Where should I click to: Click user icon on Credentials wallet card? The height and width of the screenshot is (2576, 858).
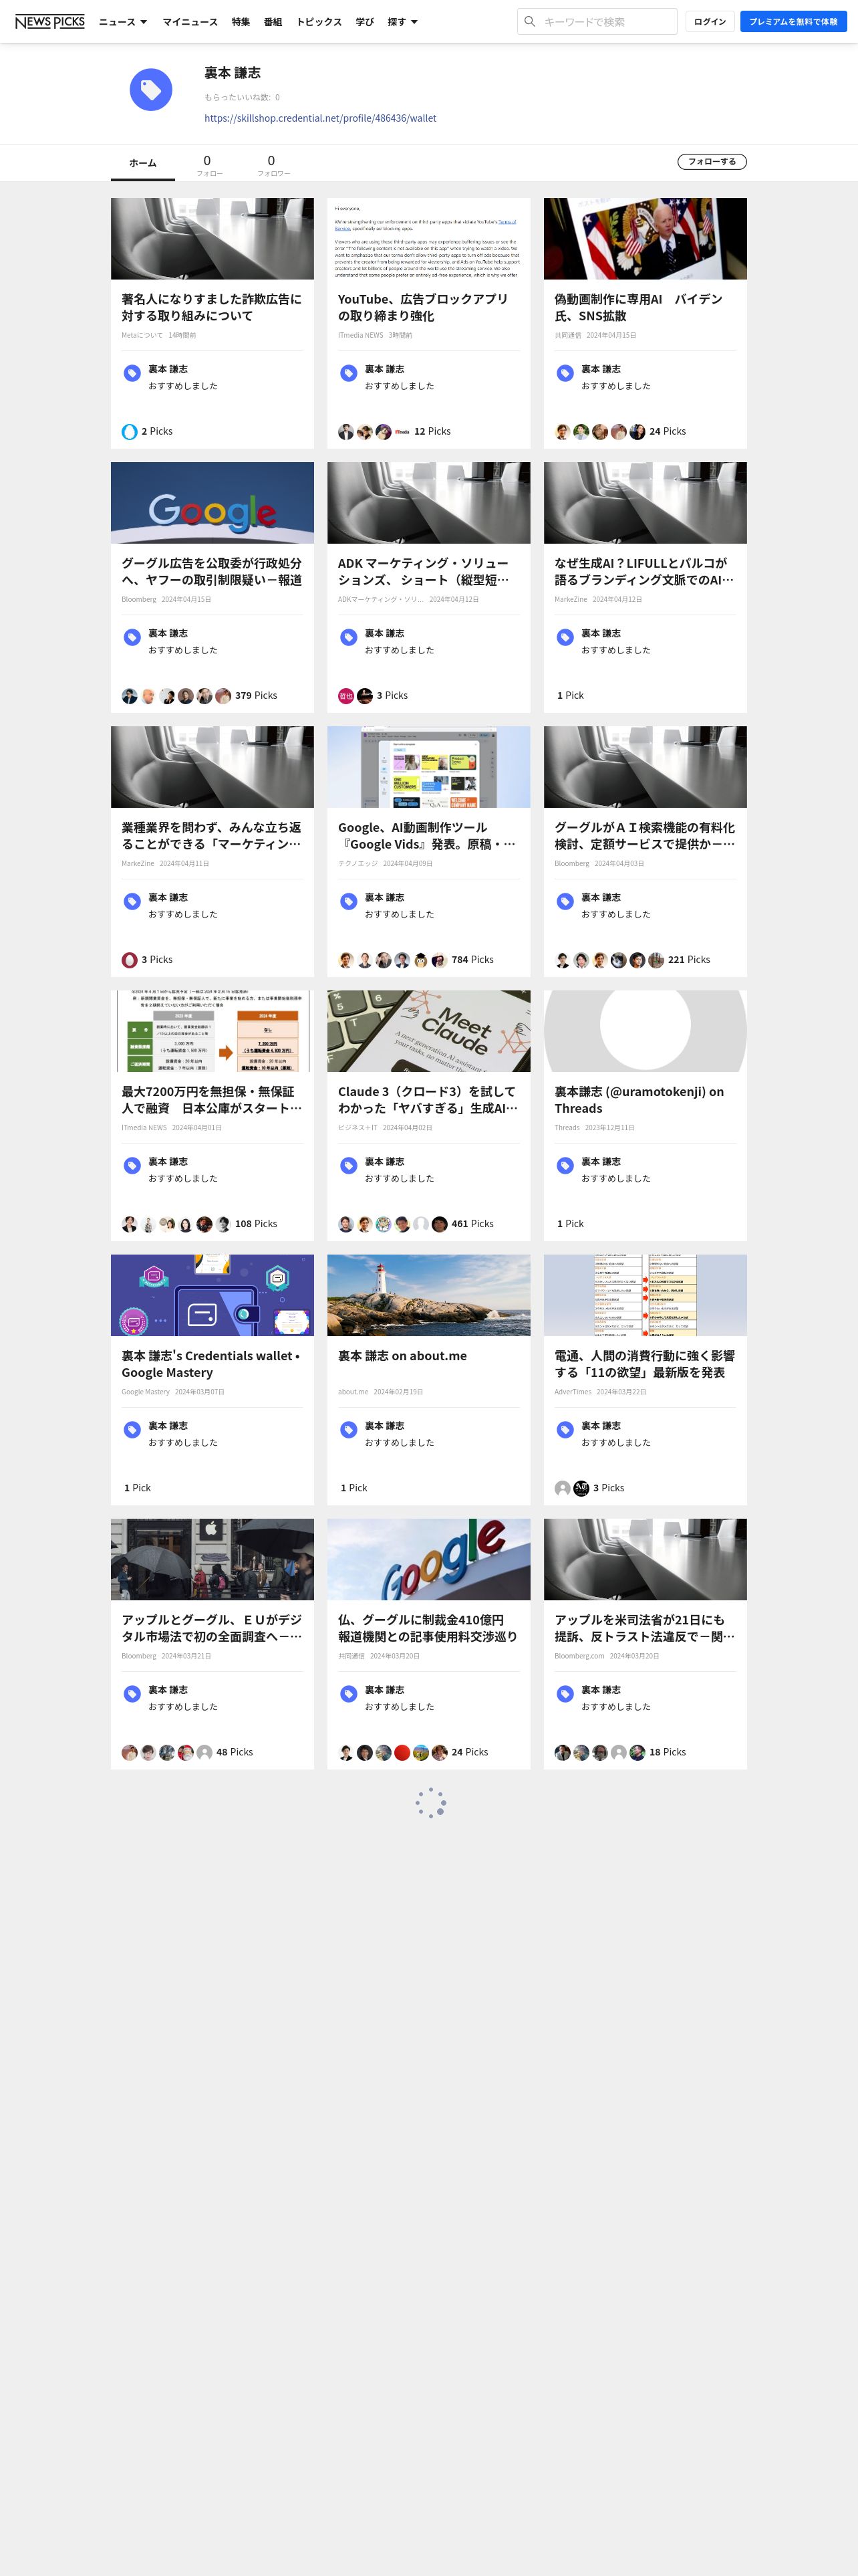click(132, 1429)
